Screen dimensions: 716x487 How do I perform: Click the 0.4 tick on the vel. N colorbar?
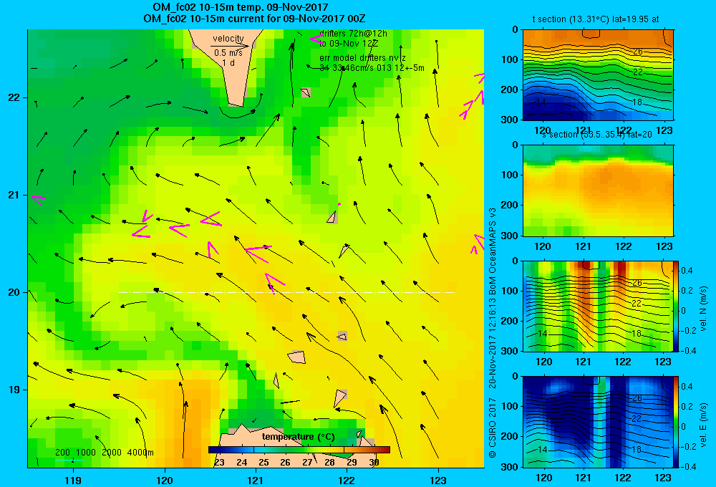[x=687, y=271]
